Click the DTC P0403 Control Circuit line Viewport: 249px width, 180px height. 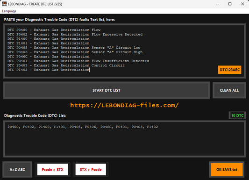tap(66, 65)
